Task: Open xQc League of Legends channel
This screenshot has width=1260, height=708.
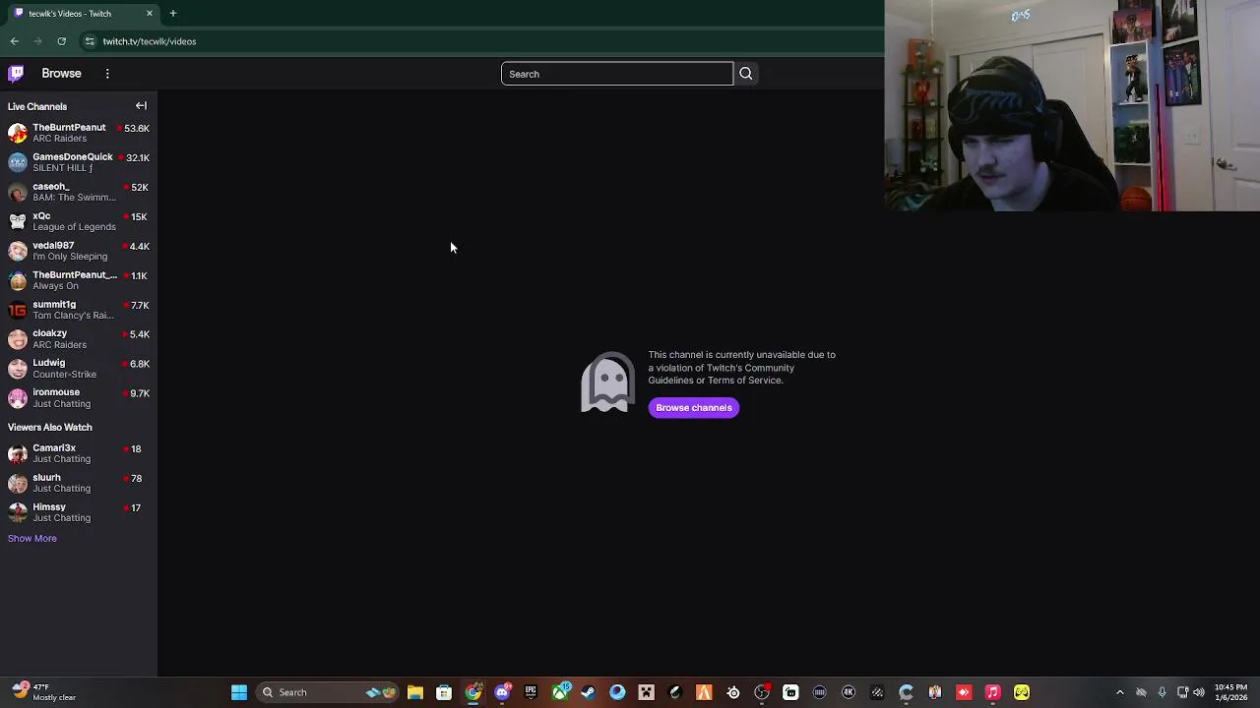Action: (79, 221)
